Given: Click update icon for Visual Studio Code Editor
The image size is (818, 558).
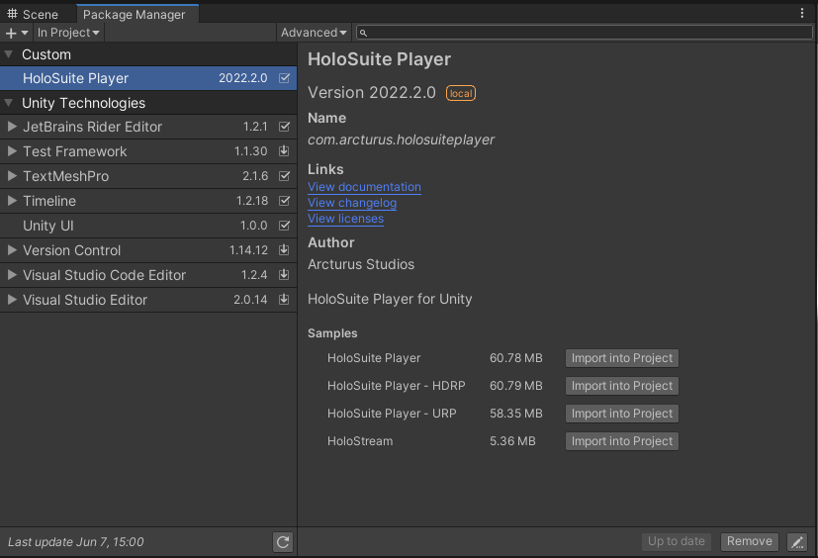Looking at the screenshot, I should point(284,275).
